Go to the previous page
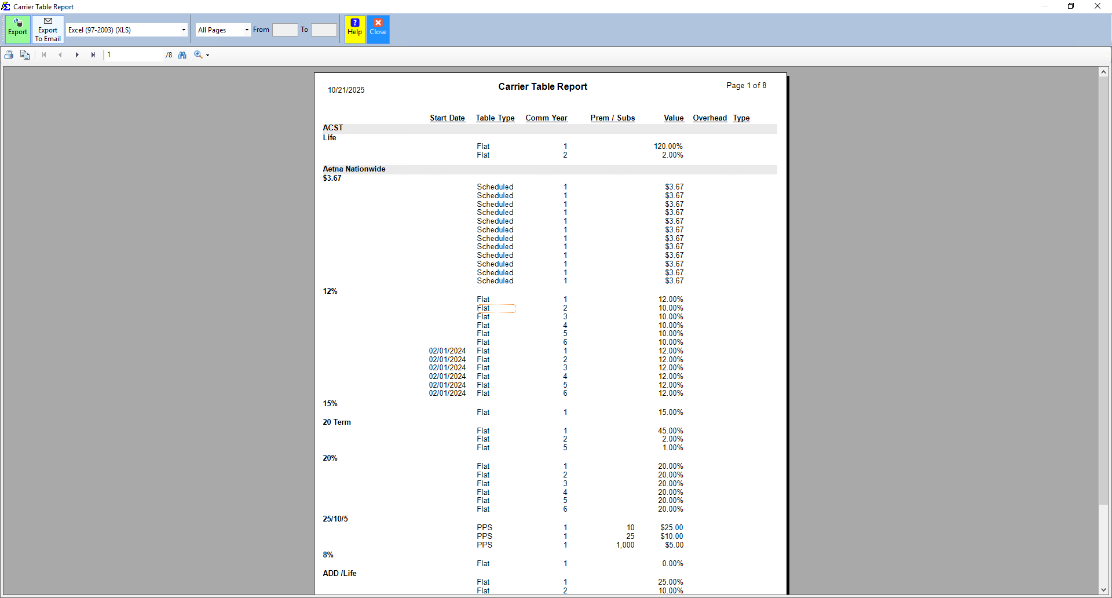The height and width of the screenshot is (598, 1112). [60, 54]
